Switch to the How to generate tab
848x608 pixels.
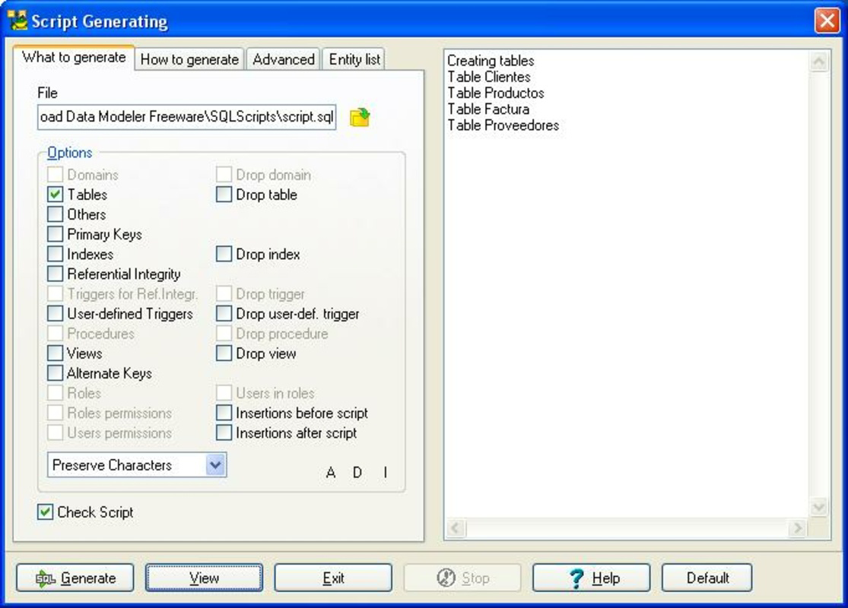tap(189, 59)
